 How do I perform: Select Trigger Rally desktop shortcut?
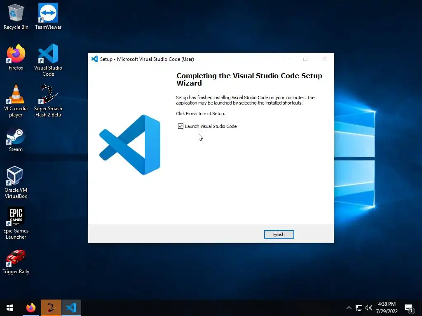tap(16, 262)
